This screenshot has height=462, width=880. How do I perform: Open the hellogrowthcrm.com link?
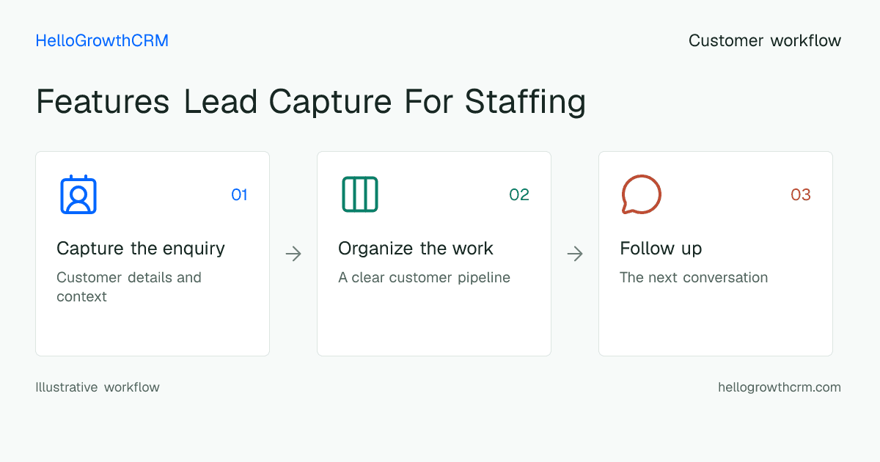point(780,387)
